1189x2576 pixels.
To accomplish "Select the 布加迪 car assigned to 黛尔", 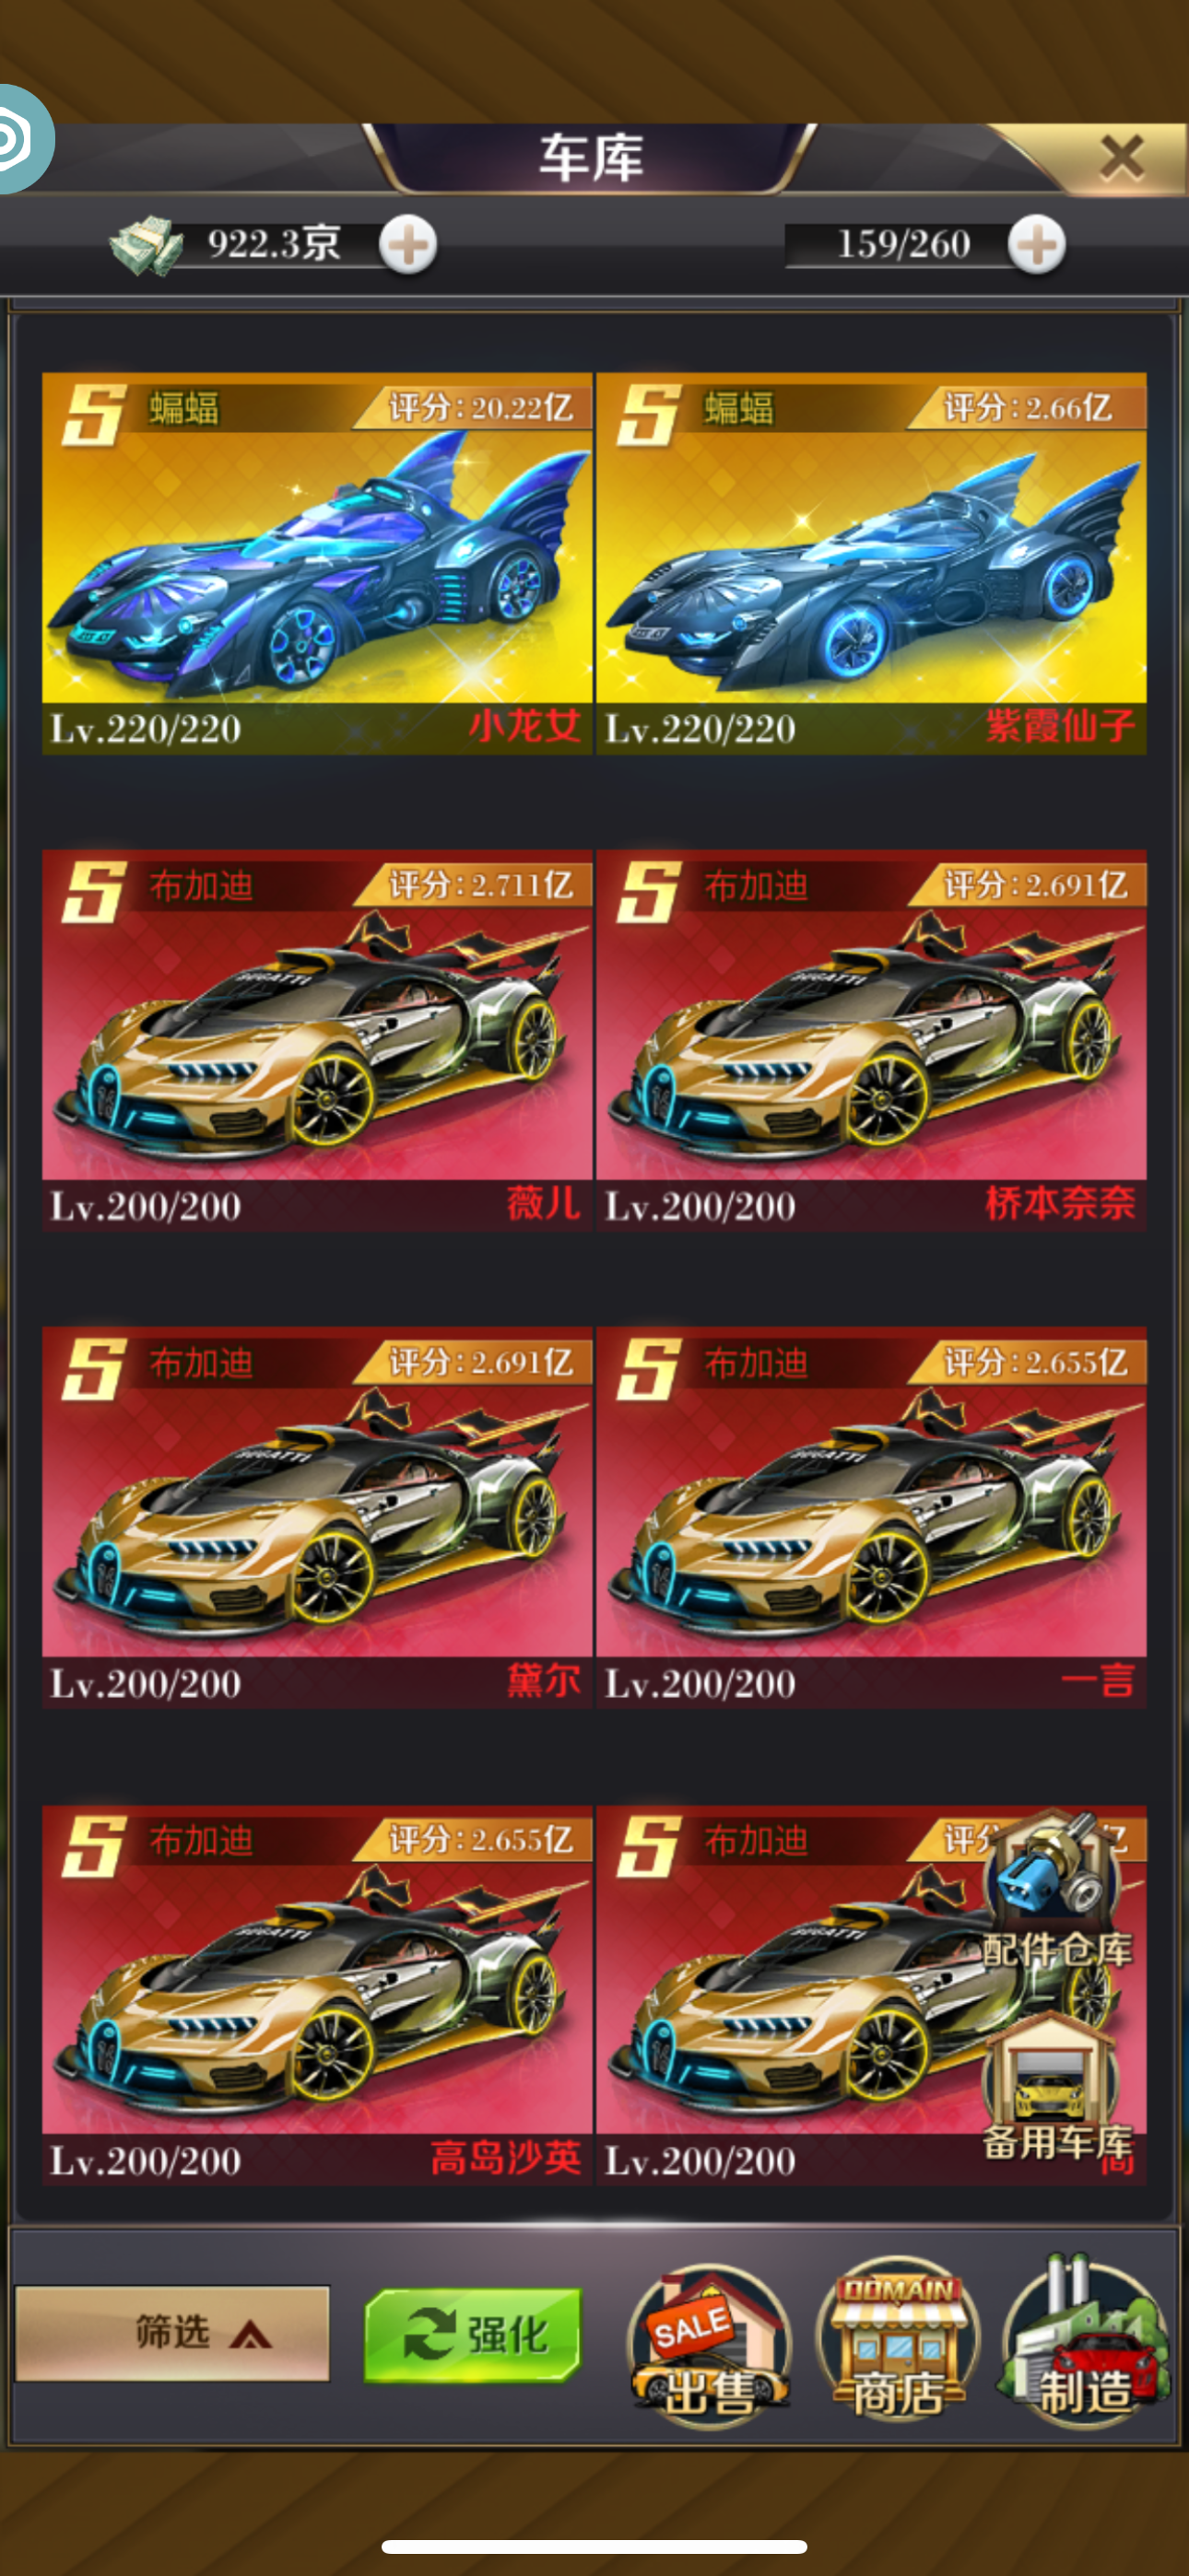I will pos(316,1518).
